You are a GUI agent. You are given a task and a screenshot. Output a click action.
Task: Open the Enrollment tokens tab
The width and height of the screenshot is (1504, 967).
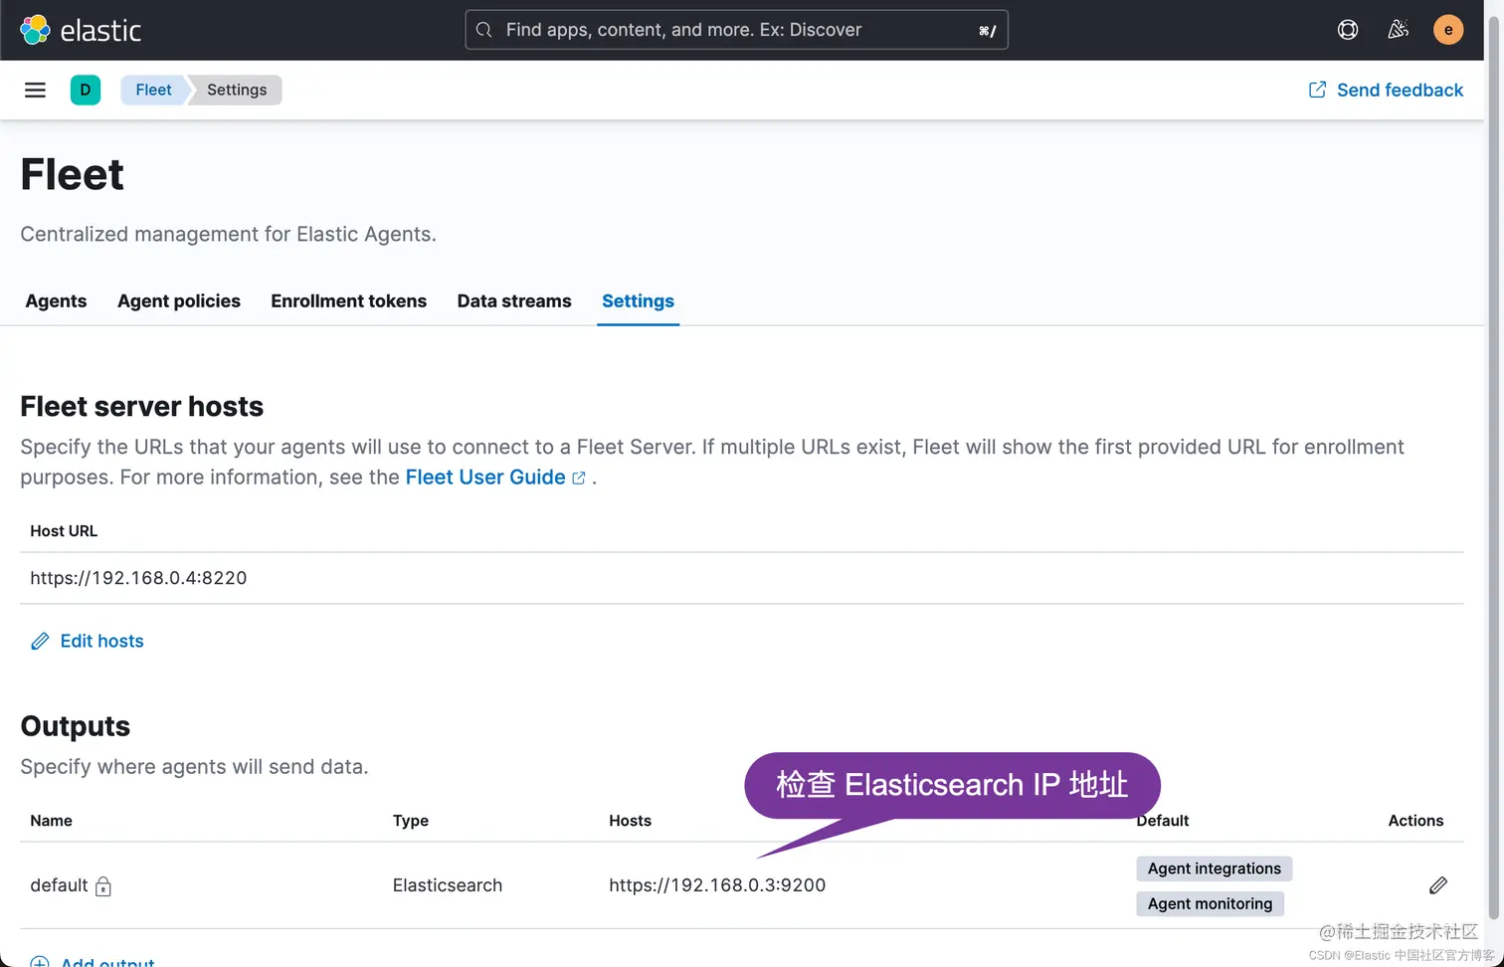point(349,301)
